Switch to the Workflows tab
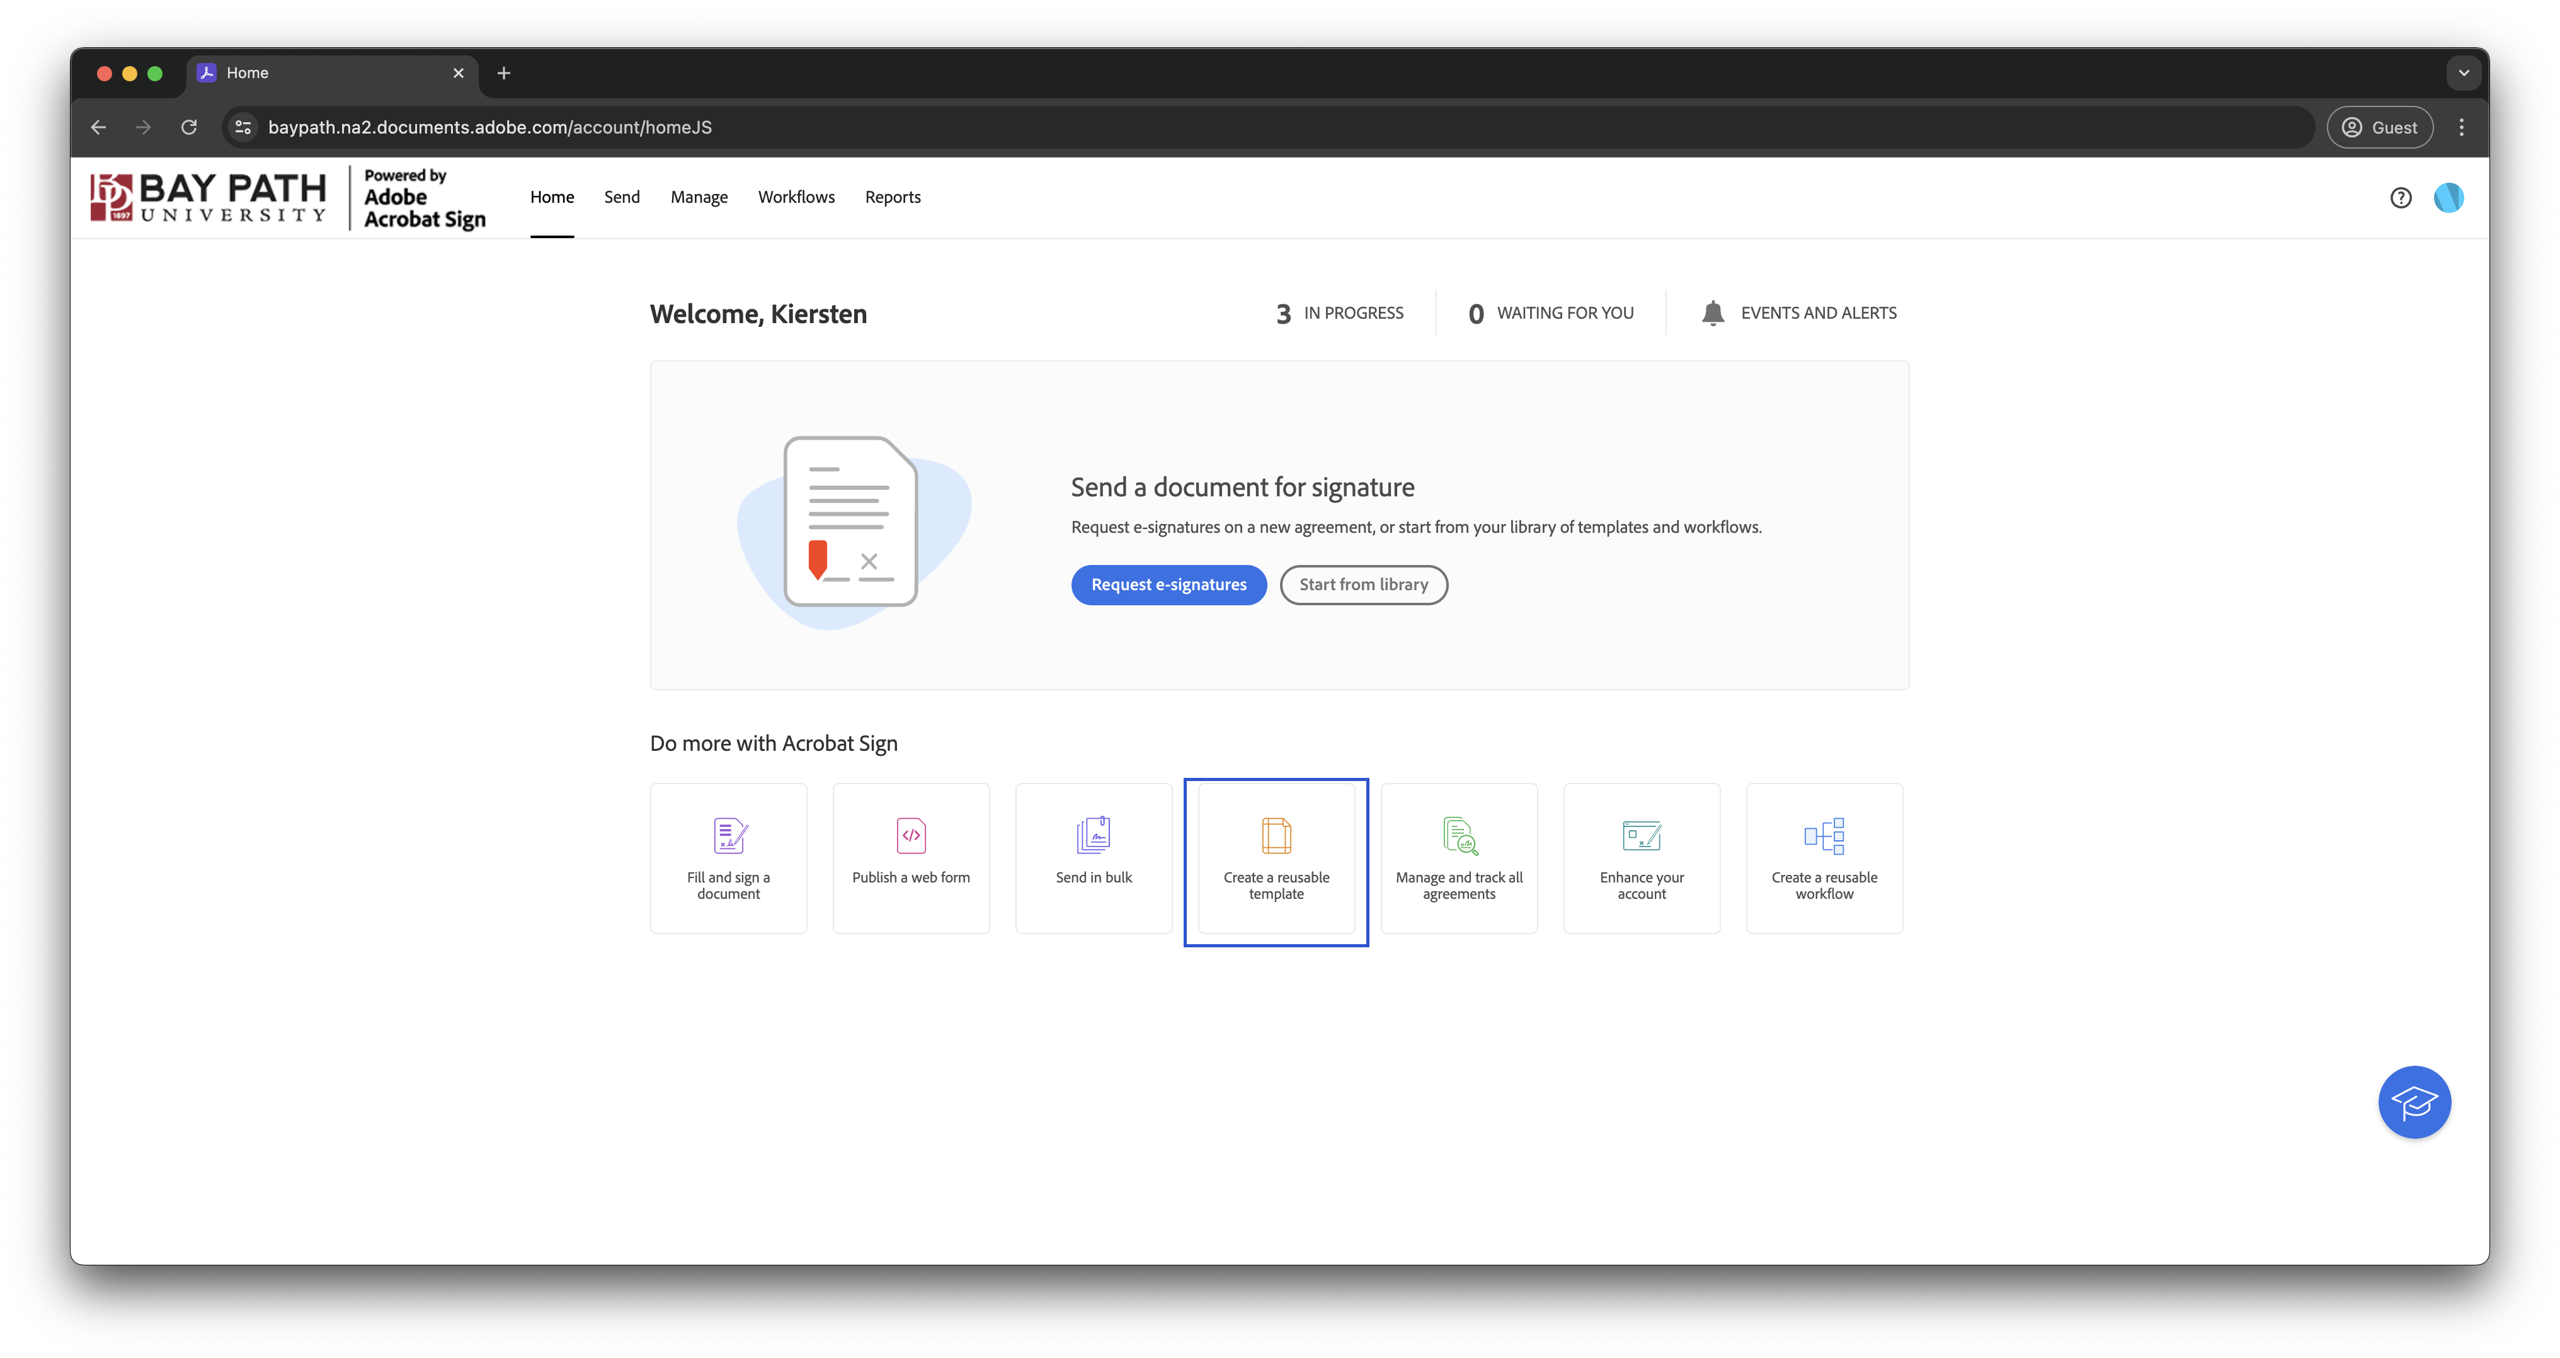Viewport: 2560px width, 1358px height. pyautogui.click(x=796, y=197)
